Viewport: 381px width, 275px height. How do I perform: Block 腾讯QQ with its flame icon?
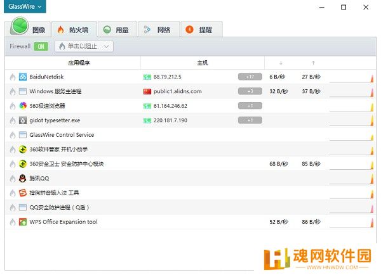[13, 179]
